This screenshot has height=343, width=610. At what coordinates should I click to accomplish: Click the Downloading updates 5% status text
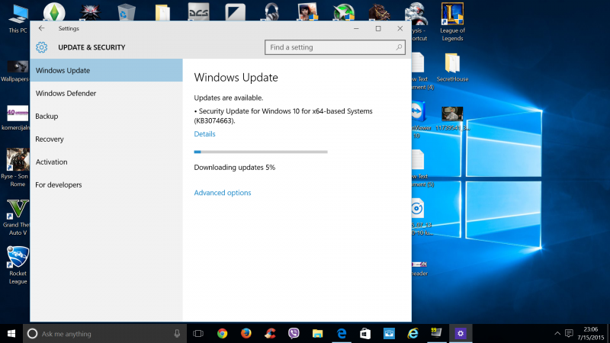coord(235,167)
